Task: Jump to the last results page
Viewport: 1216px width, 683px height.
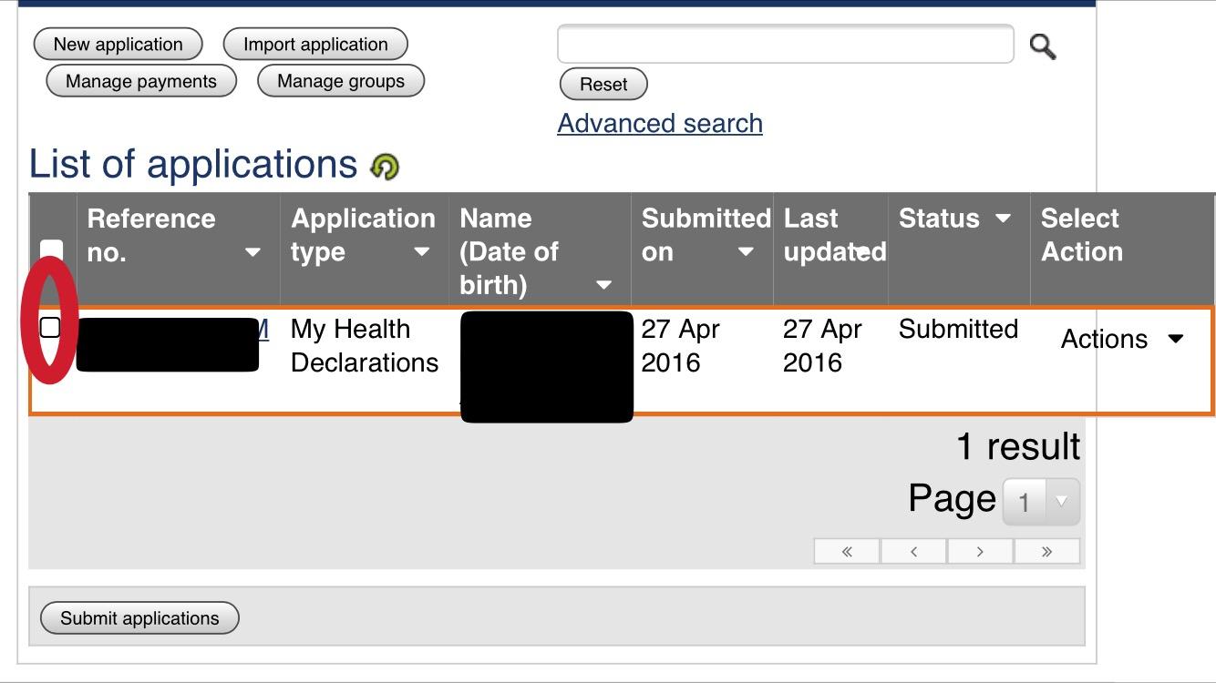Action: pyautogui.click(x=1046, y=552)
